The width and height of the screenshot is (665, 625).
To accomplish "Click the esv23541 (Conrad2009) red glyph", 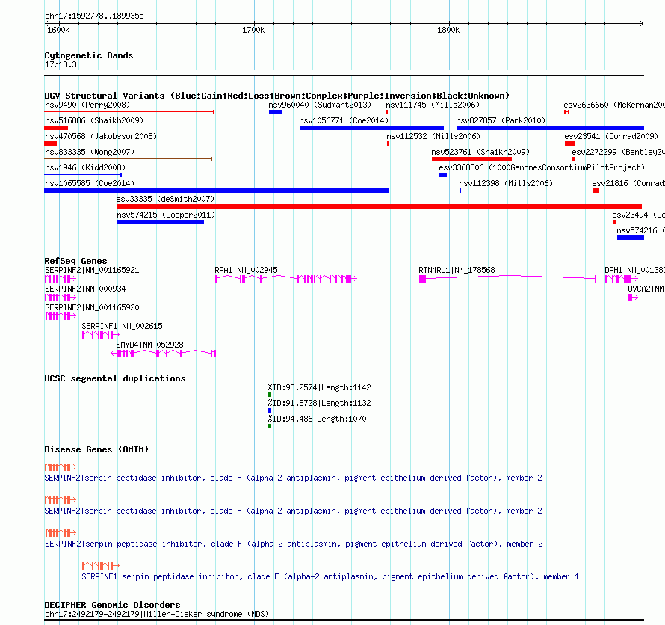I will (x=569, y=144).
